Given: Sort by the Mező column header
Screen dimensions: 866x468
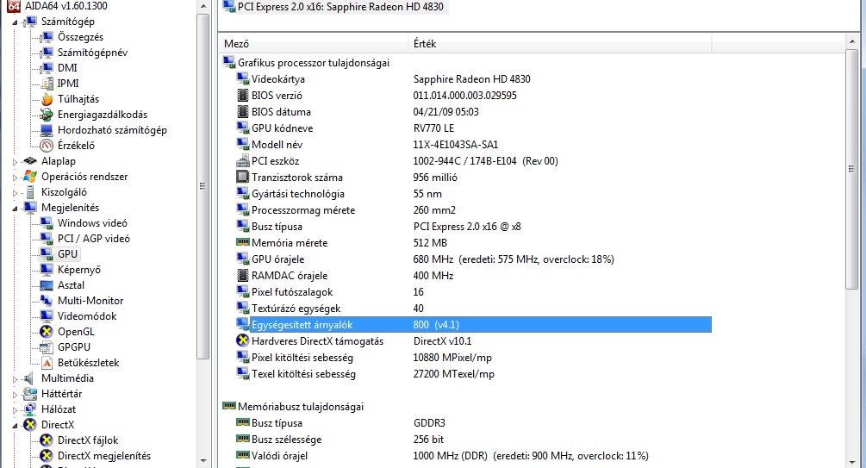Looking at the screenshot, I should 314,44.
